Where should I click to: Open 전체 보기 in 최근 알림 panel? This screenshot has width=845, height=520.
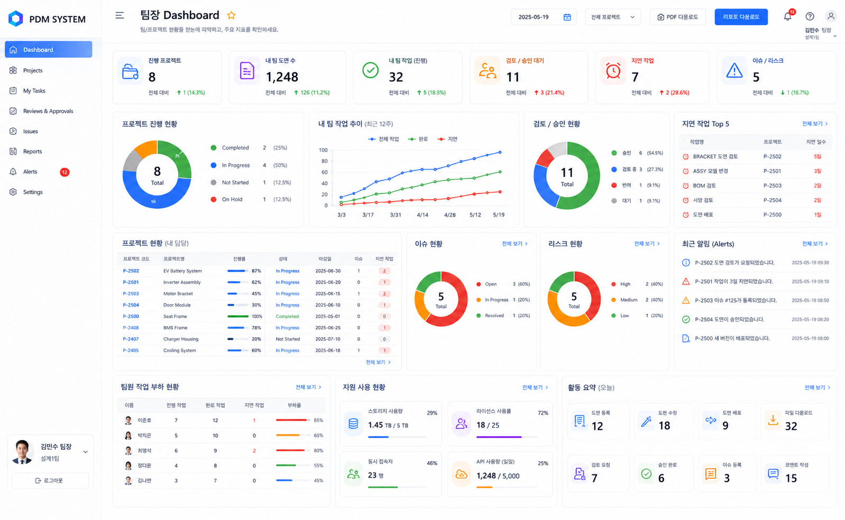click(x=815, y=244)
